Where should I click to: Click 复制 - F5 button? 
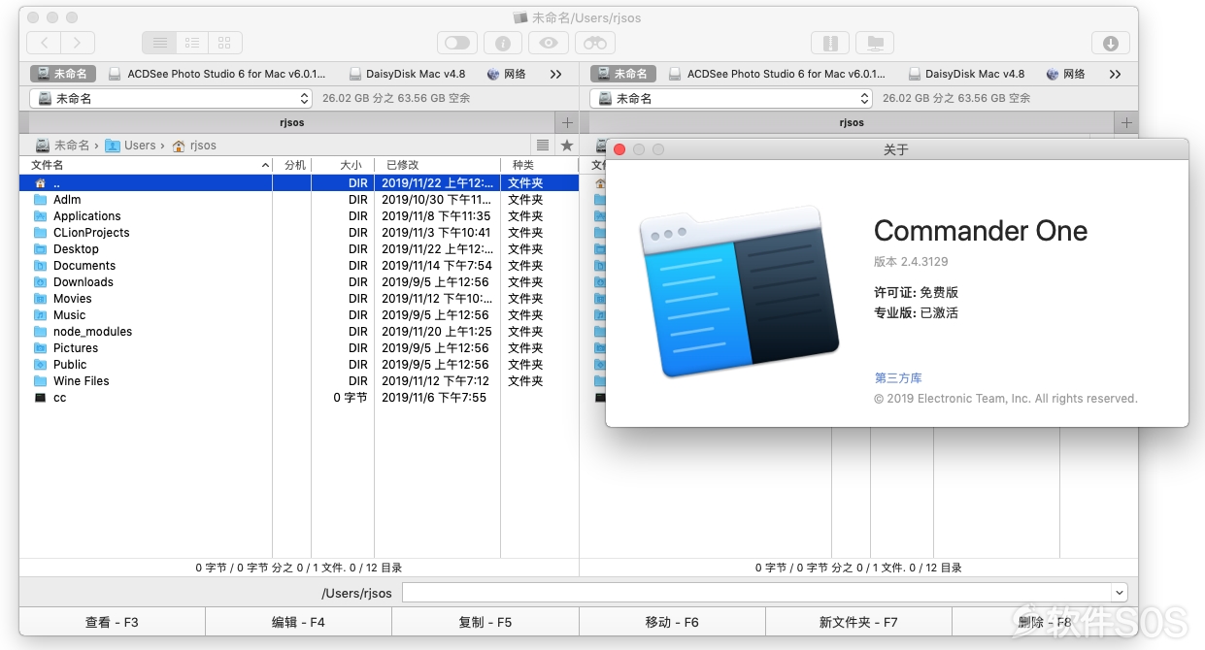point(485,622)
